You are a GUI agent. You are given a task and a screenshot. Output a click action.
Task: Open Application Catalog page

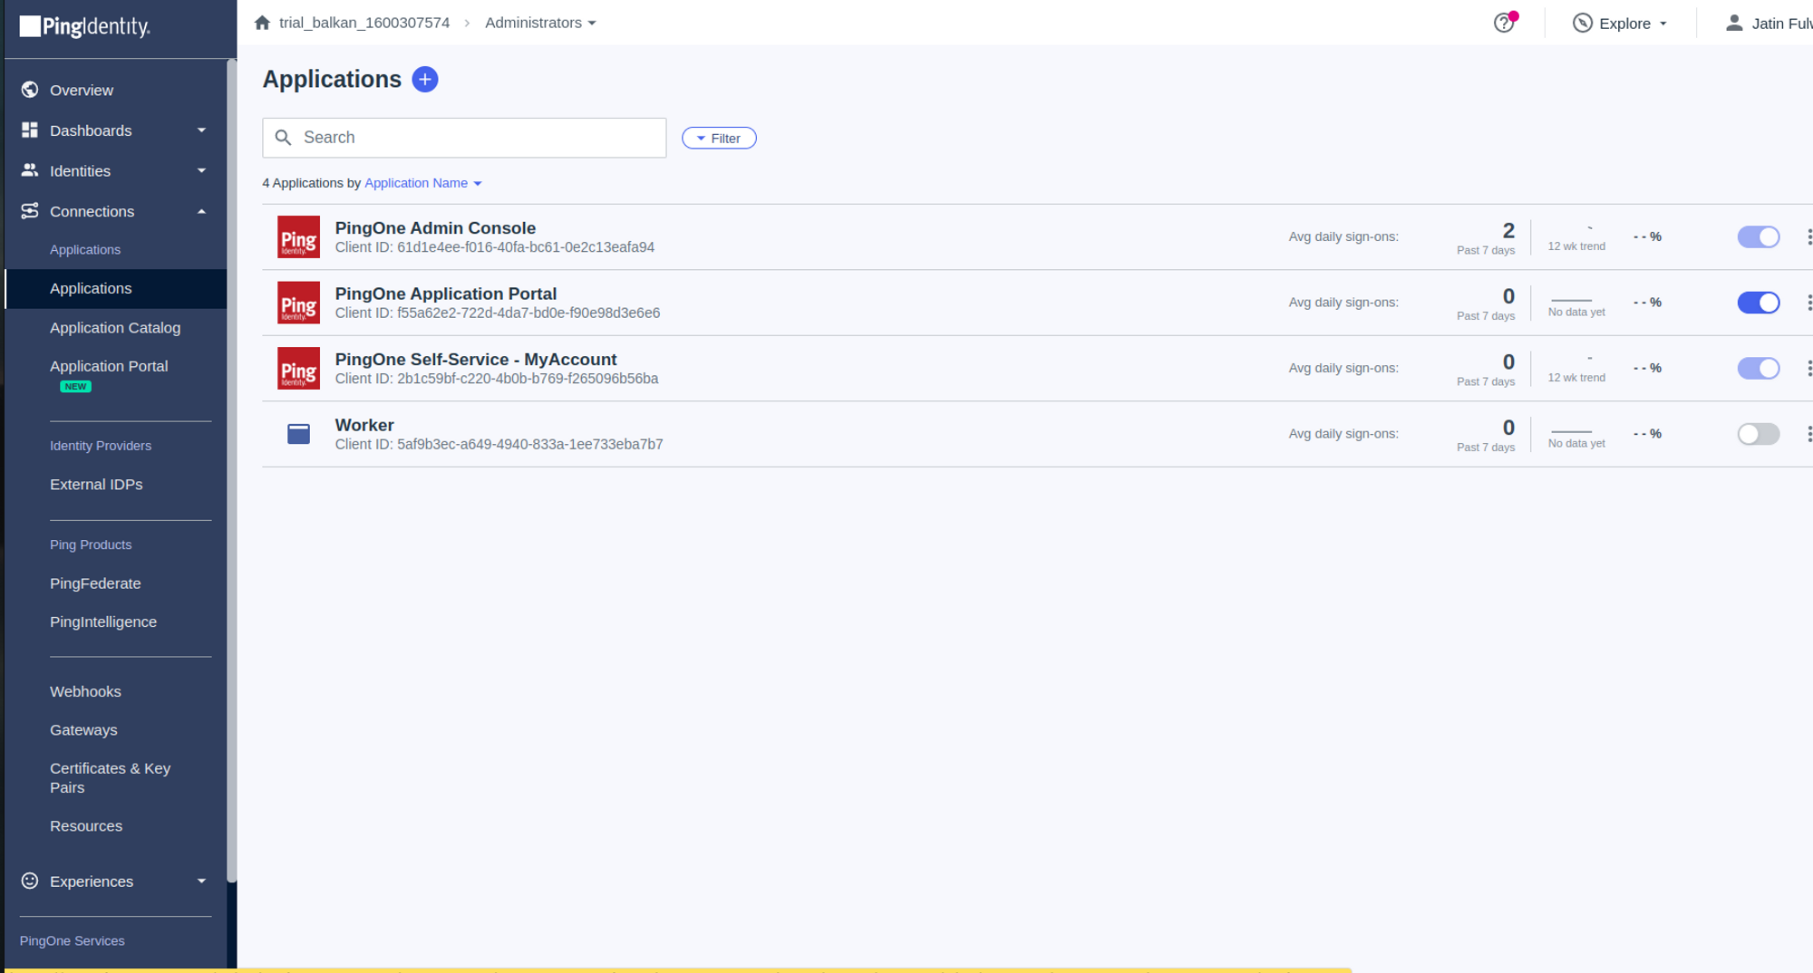pos(115,328)
